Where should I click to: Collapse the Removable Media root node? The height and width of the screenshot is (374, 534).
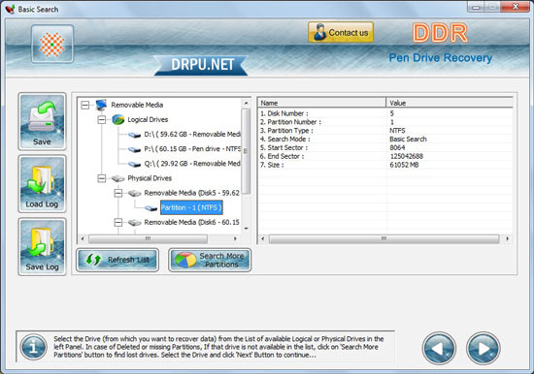pyautogui.click(x=85, y=105)
